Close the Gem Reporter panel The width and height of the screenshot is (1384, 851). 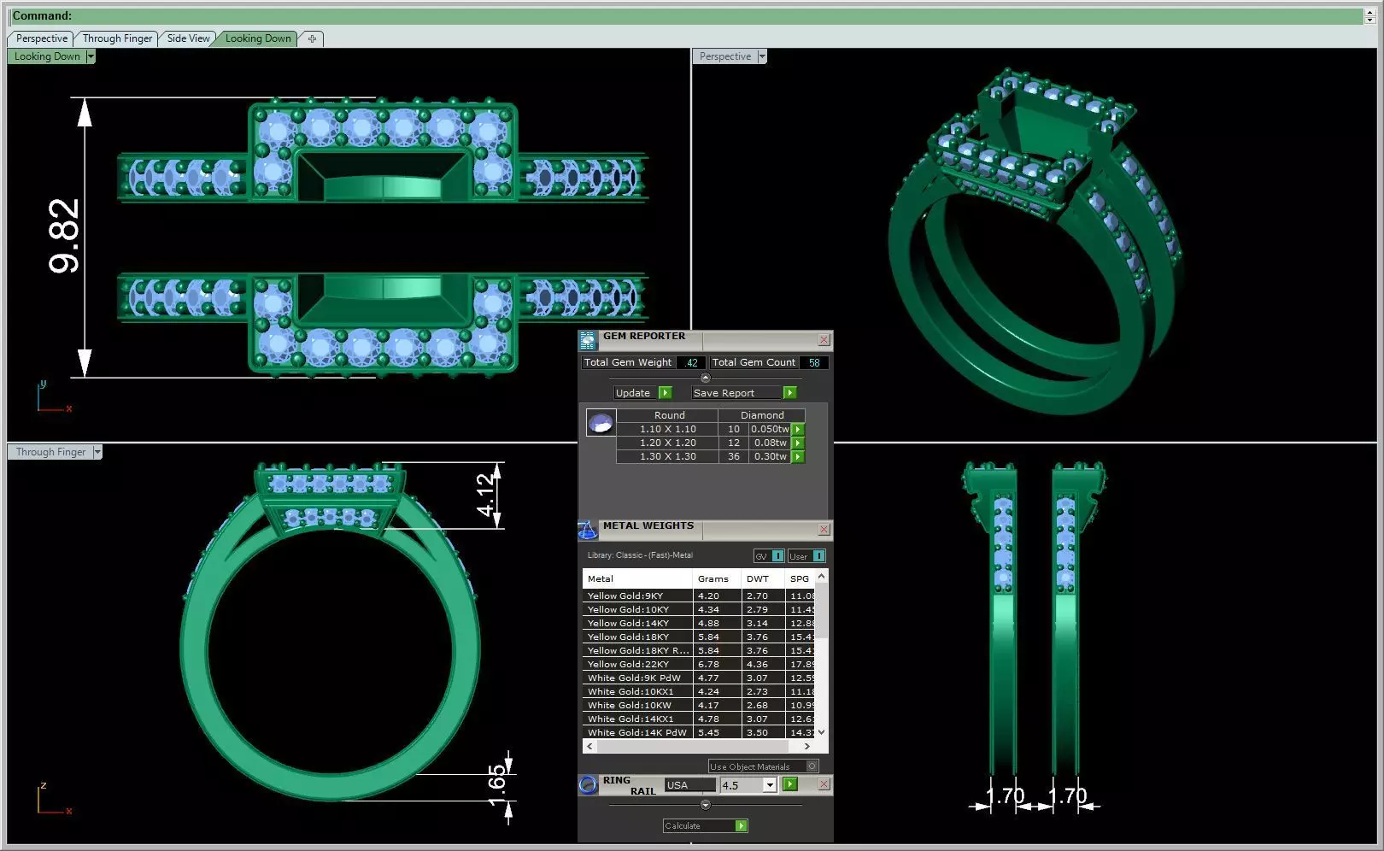pyautogui.click(x=824, y=340)
